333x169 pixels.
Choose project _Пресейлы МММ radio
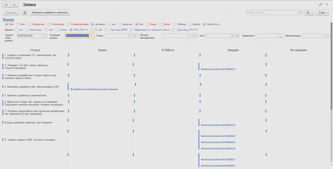click(106, 30)
